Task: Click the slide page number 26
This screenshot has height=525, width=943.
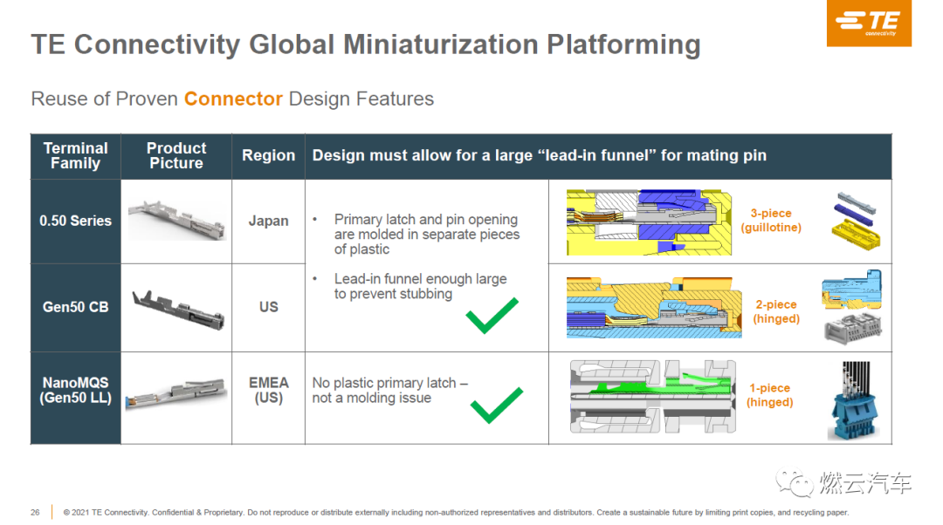Action: [35, 513]
